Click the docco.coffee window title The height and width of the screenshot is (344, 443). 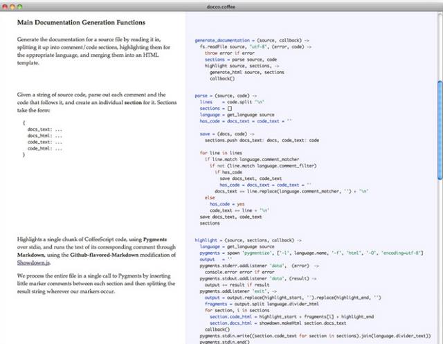[x=221, y=6]
